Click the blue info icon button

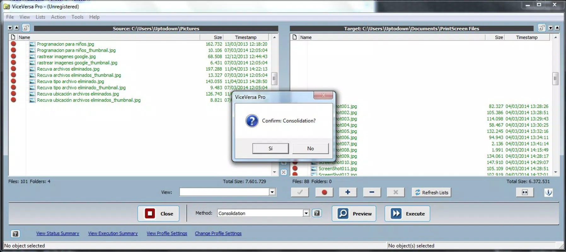click(549, 192)
